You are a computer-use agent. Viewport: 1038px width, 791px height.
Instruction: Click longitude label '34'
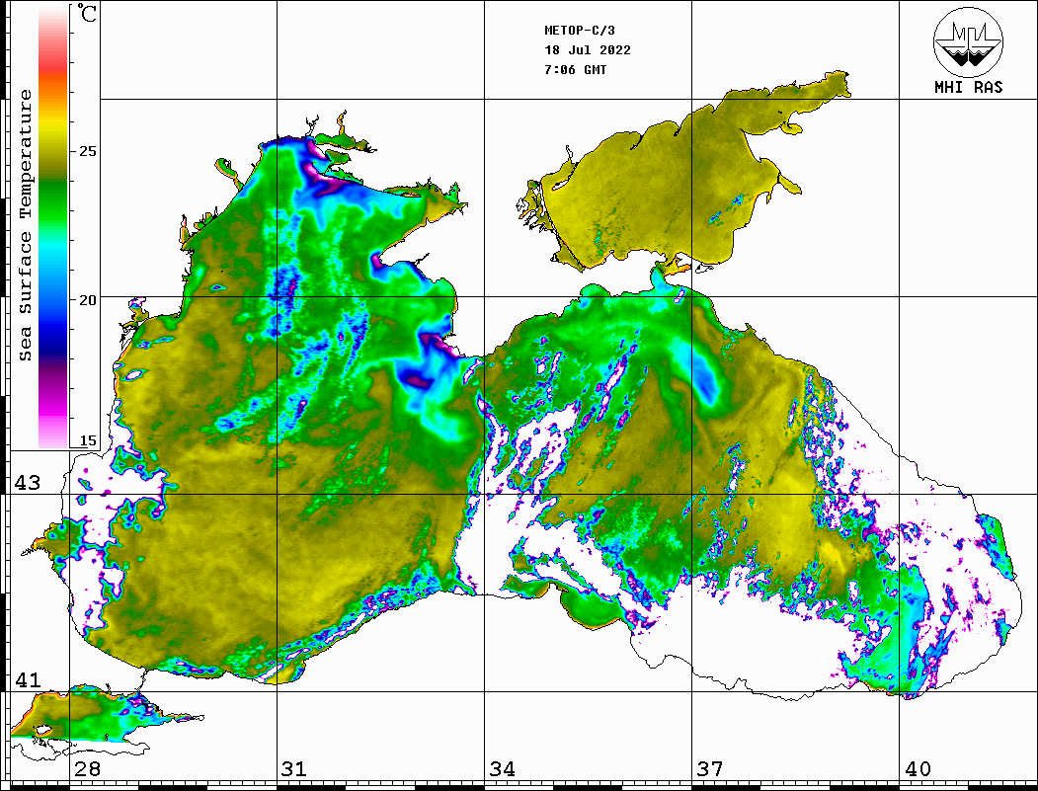pos(502,769)
